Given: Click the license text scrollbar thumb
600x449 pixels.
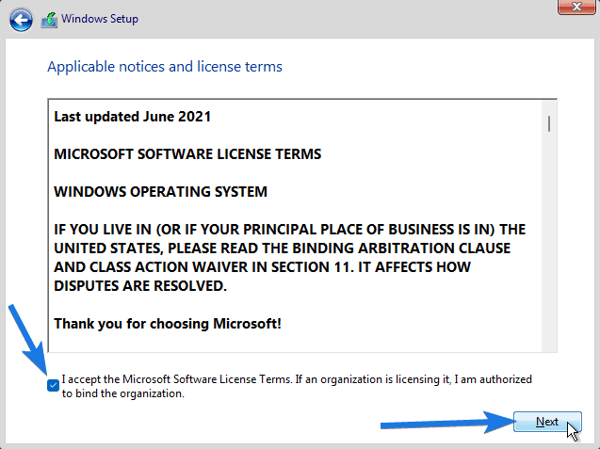Looking at the screenshot, I should click(549, 124).
